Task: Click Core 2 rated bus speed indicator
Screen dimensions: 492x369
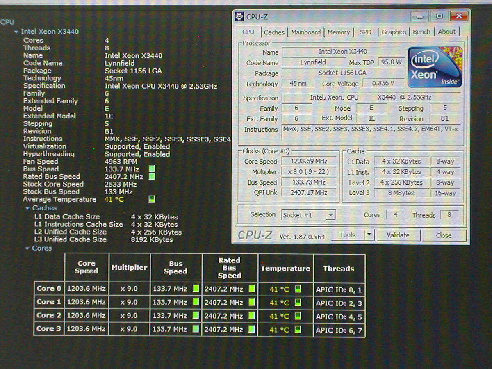Action: [252, 316]
